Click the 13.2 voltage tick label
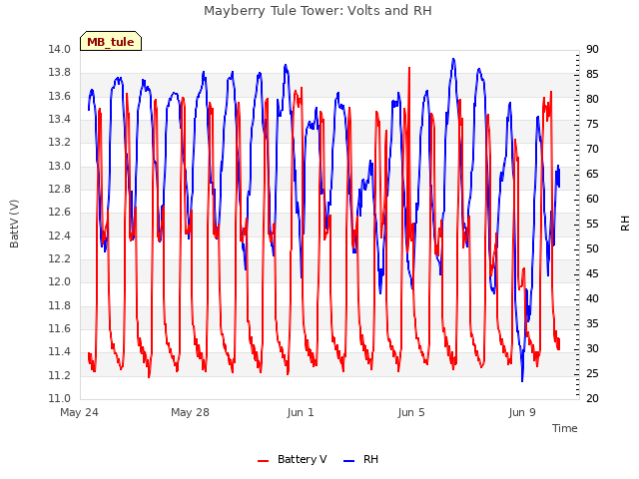Image resolution: width=639 pixels, height=479 pixels. click(60, 142)
